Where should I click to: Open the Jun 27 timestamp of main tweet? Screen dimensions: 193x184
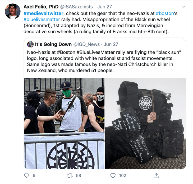(x=105, y=7)
